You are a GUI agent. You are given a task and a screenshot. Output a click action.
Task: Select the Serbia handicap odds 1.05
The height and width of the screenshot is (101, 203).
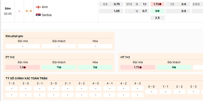(117, 11)
